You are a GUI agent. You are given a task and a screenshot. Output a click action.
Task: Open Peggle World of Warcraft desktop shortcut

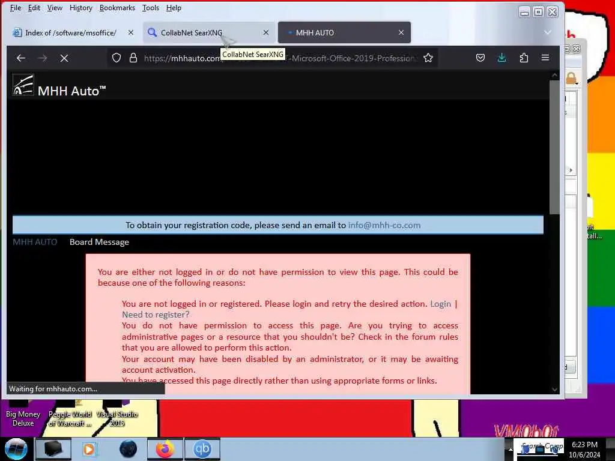pyautogui.click(x=70, y=414)
